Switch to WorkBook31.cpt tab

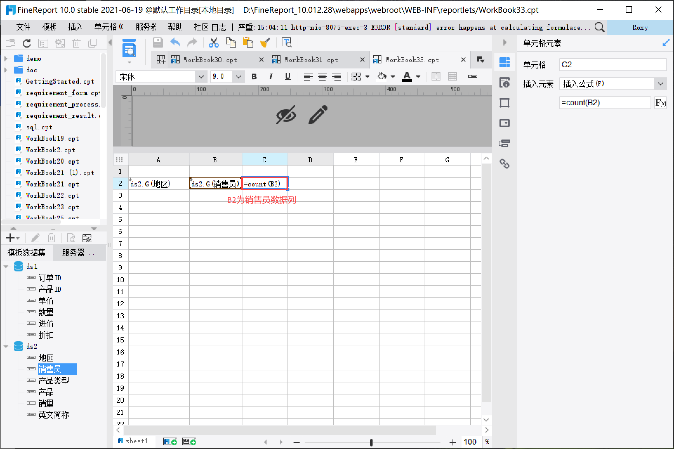(x=311, y=60)
